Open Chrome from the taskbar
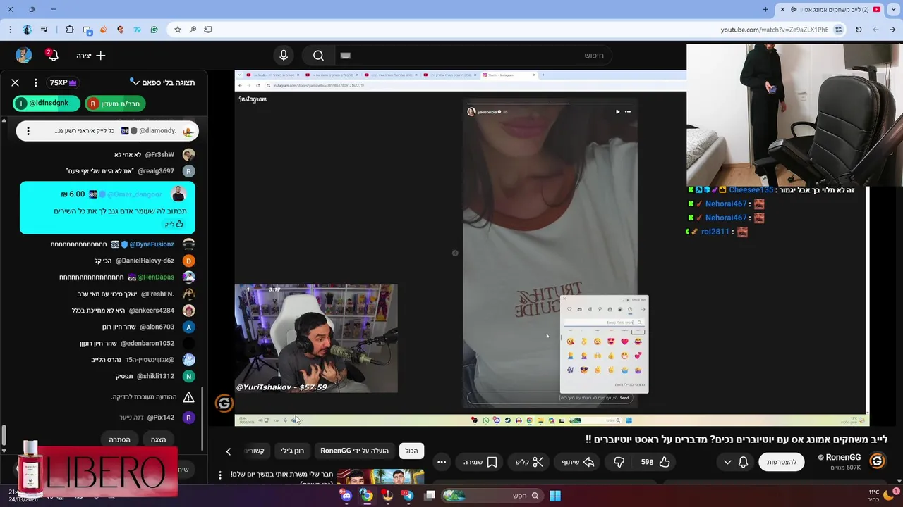 tap(367, 496)
